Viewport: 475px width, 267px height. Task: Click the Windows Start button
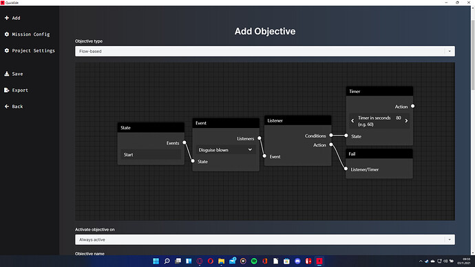click(156, 261)
